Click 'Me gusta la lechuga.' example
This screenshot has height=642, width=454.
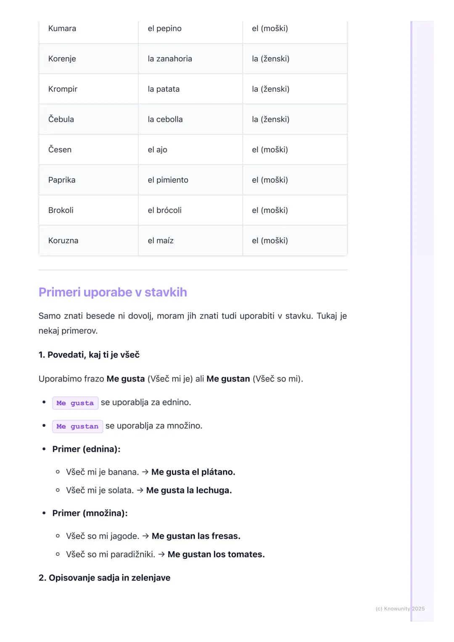click(189, 490)
